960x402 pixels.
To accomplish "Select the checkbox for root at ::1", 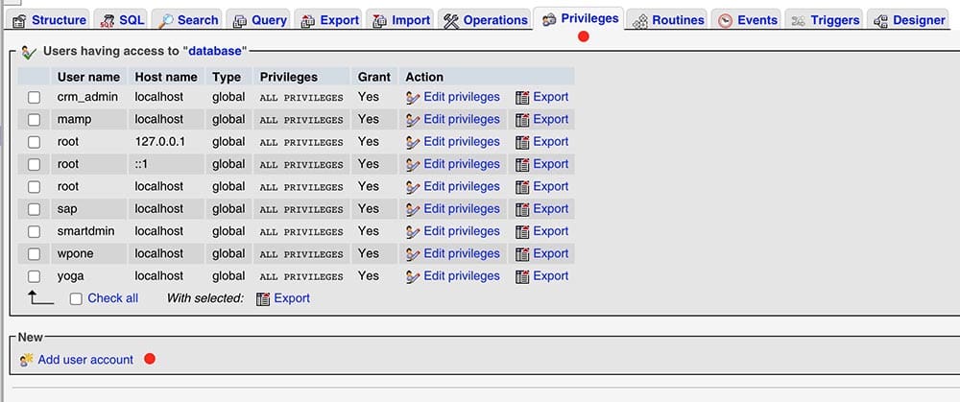I will [35, 165].
